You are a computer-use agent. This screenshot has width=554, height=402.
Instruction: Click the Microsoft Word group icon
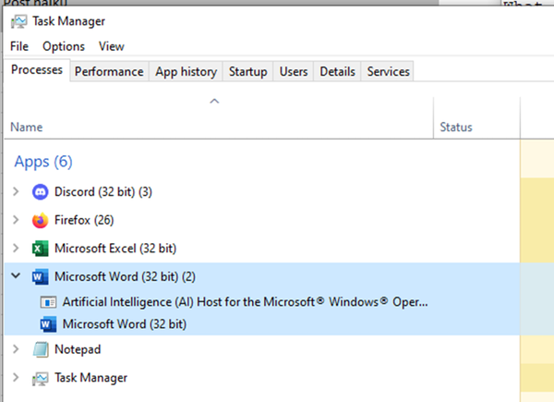click(x=40, y=276)
